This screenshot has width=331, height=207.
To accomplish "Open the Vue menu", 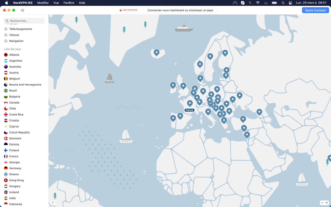I will [56, 3].
